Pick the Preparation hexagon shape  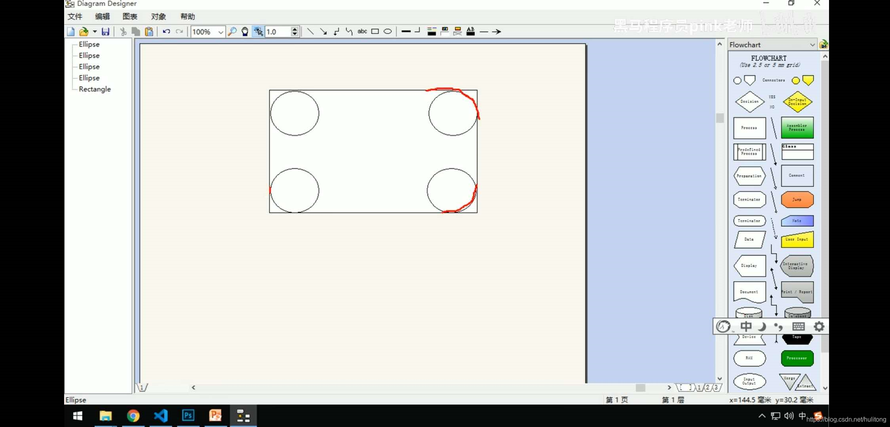[x=749, y=176]
